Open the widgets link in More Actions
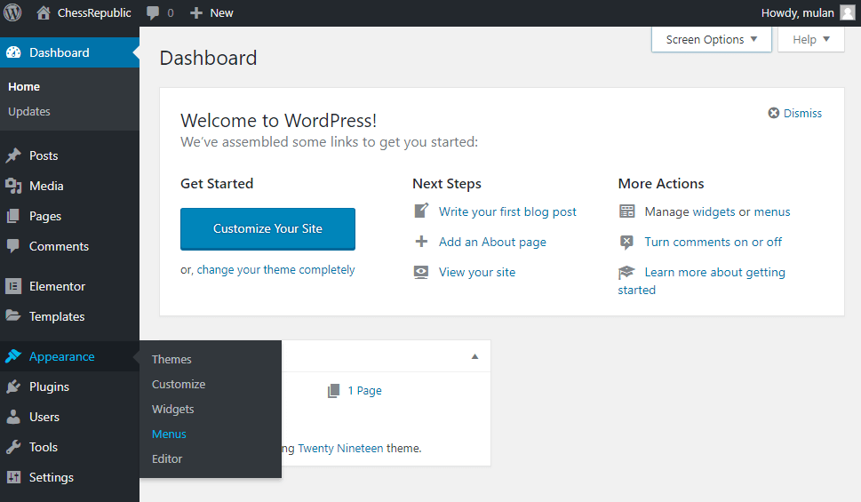Image resolution: width=861 pixels, height=502 pixels. click(x=714, y=212)
